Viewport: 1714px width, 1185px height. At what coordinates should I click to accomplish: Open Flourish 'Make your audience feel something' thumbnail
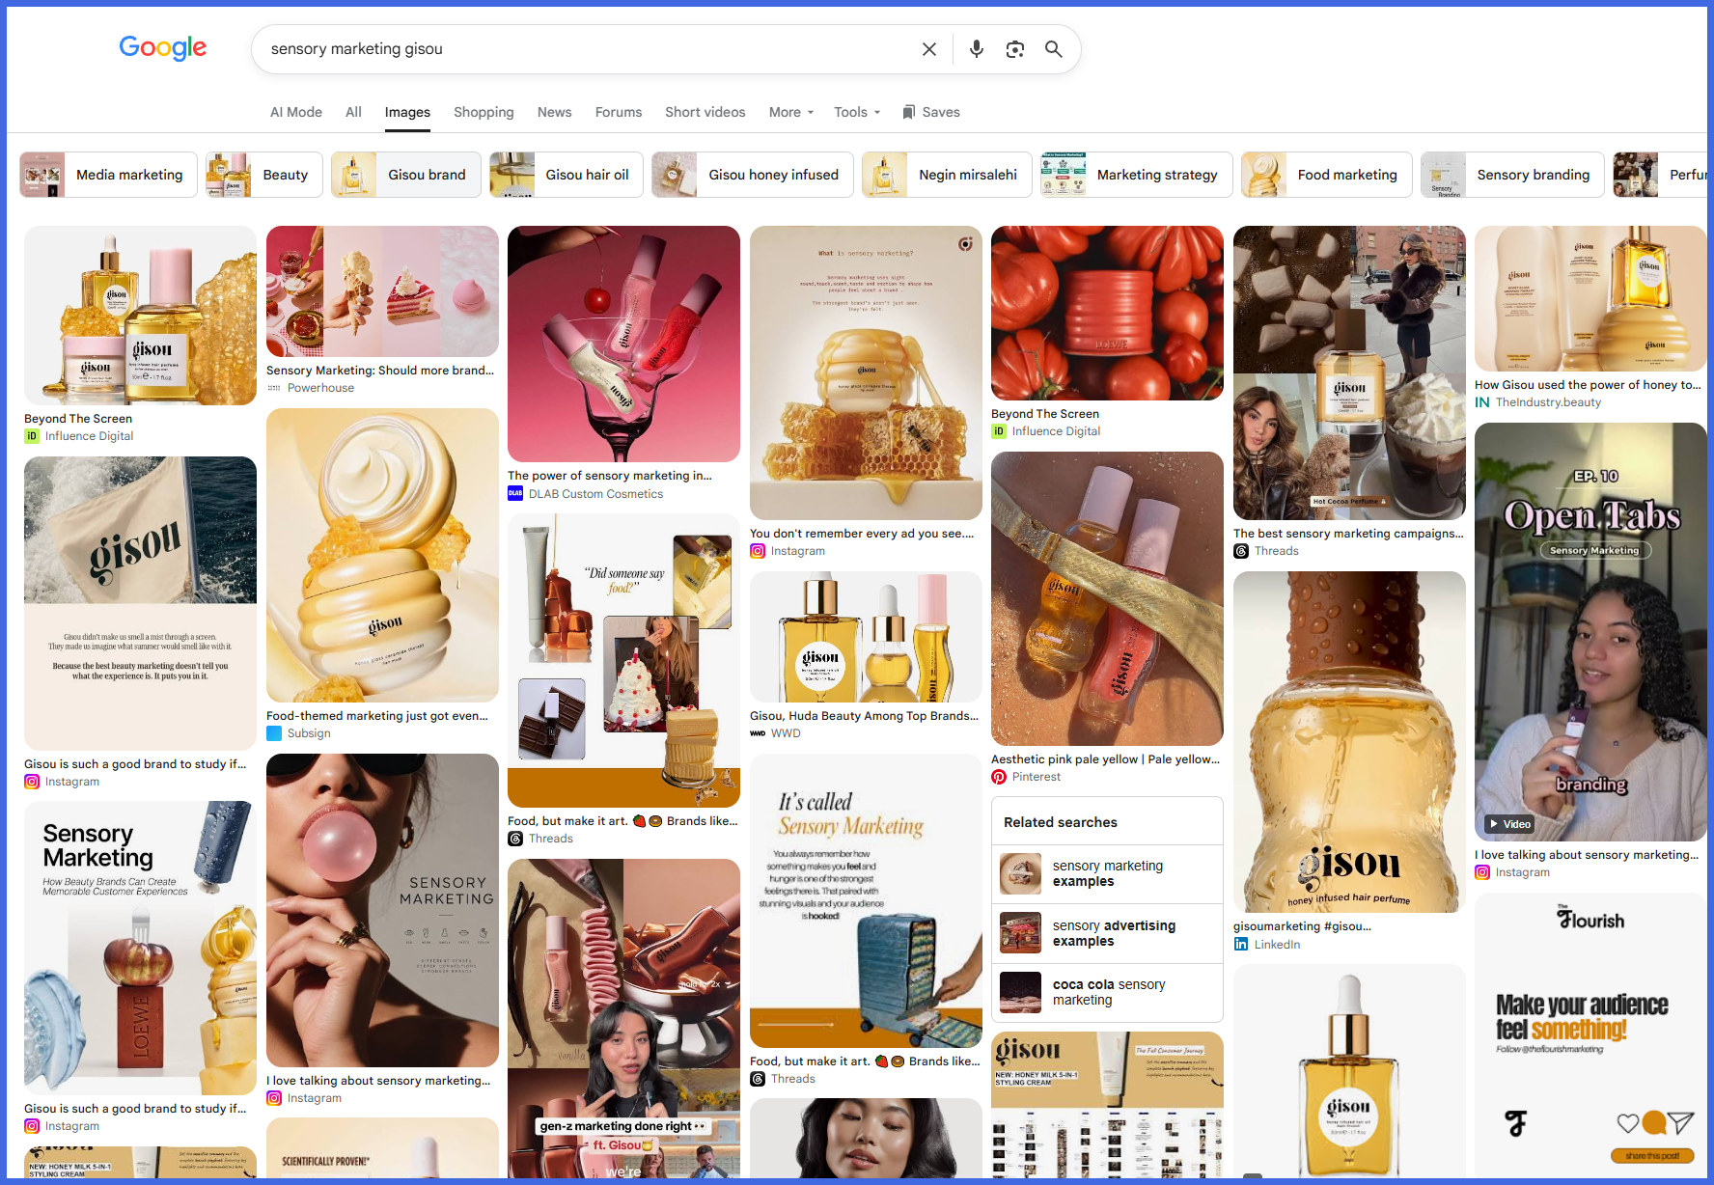coord(1590,1034)
